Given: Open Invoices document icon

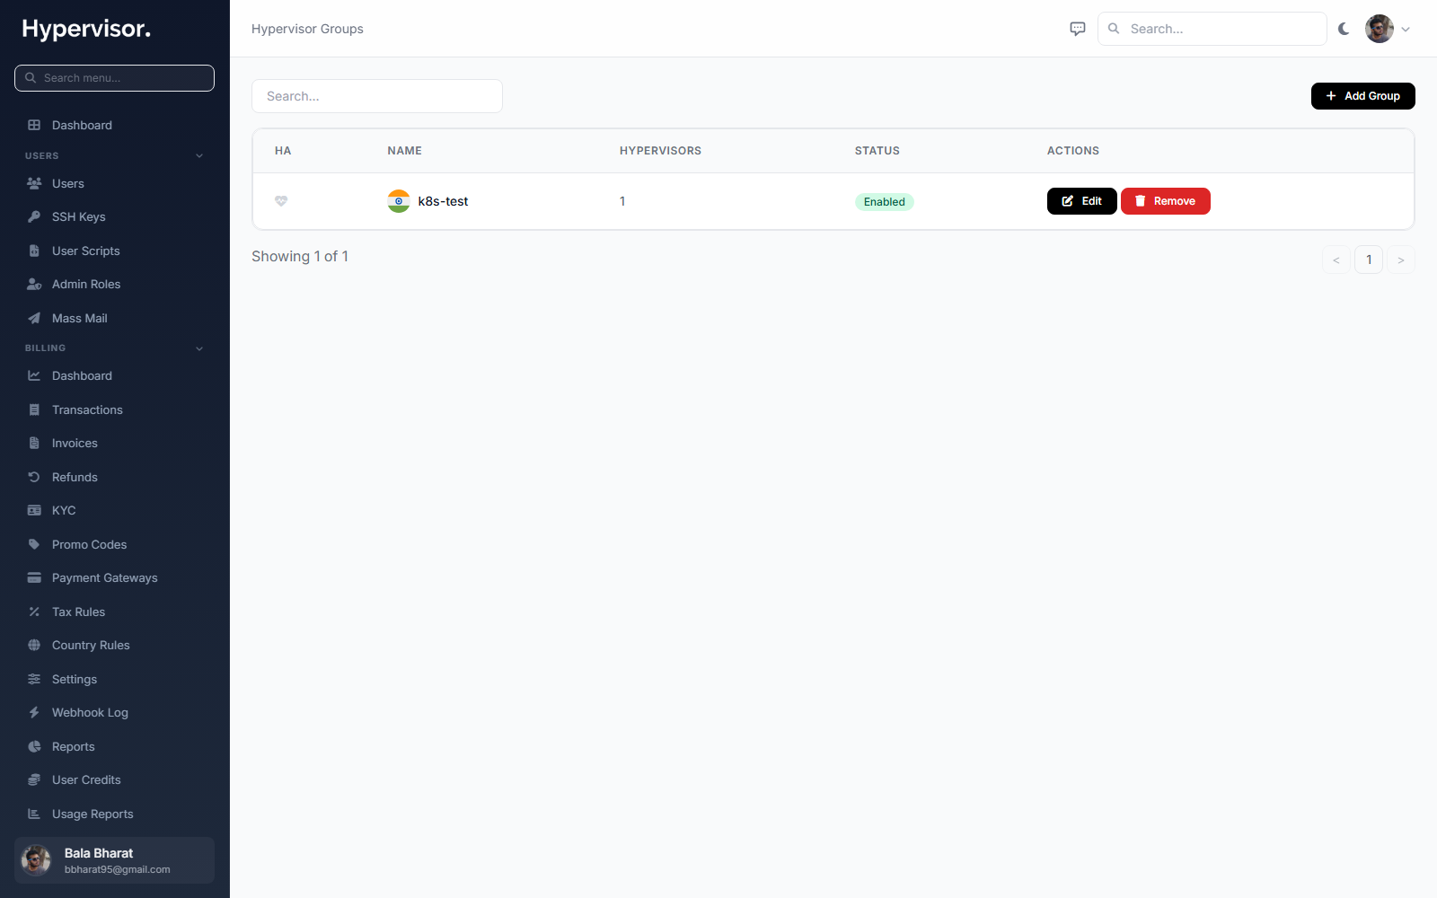Looking at the screenshot, I should pos(34,443).
